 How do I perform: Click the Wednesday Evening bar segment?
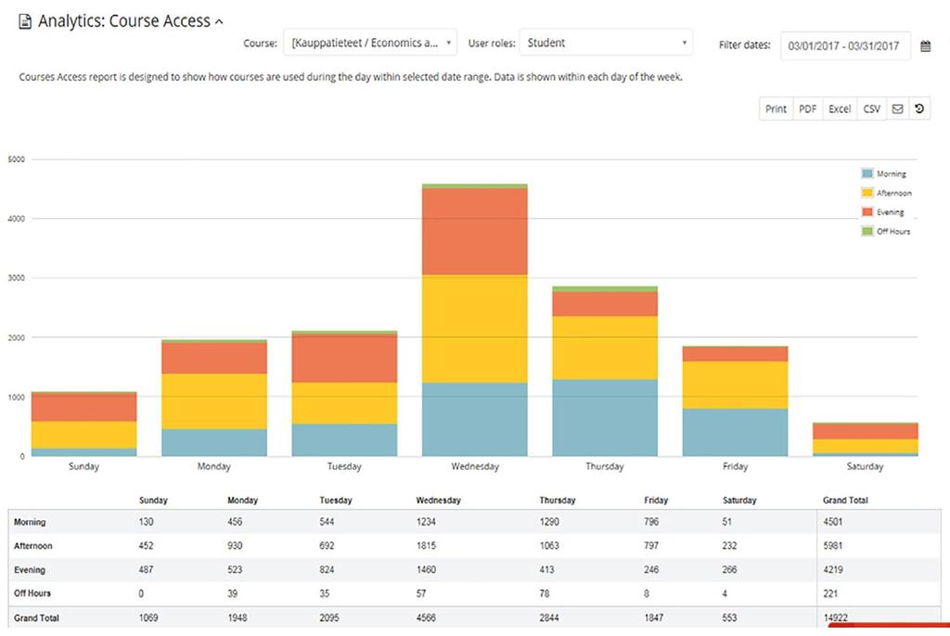click(474, 232)
